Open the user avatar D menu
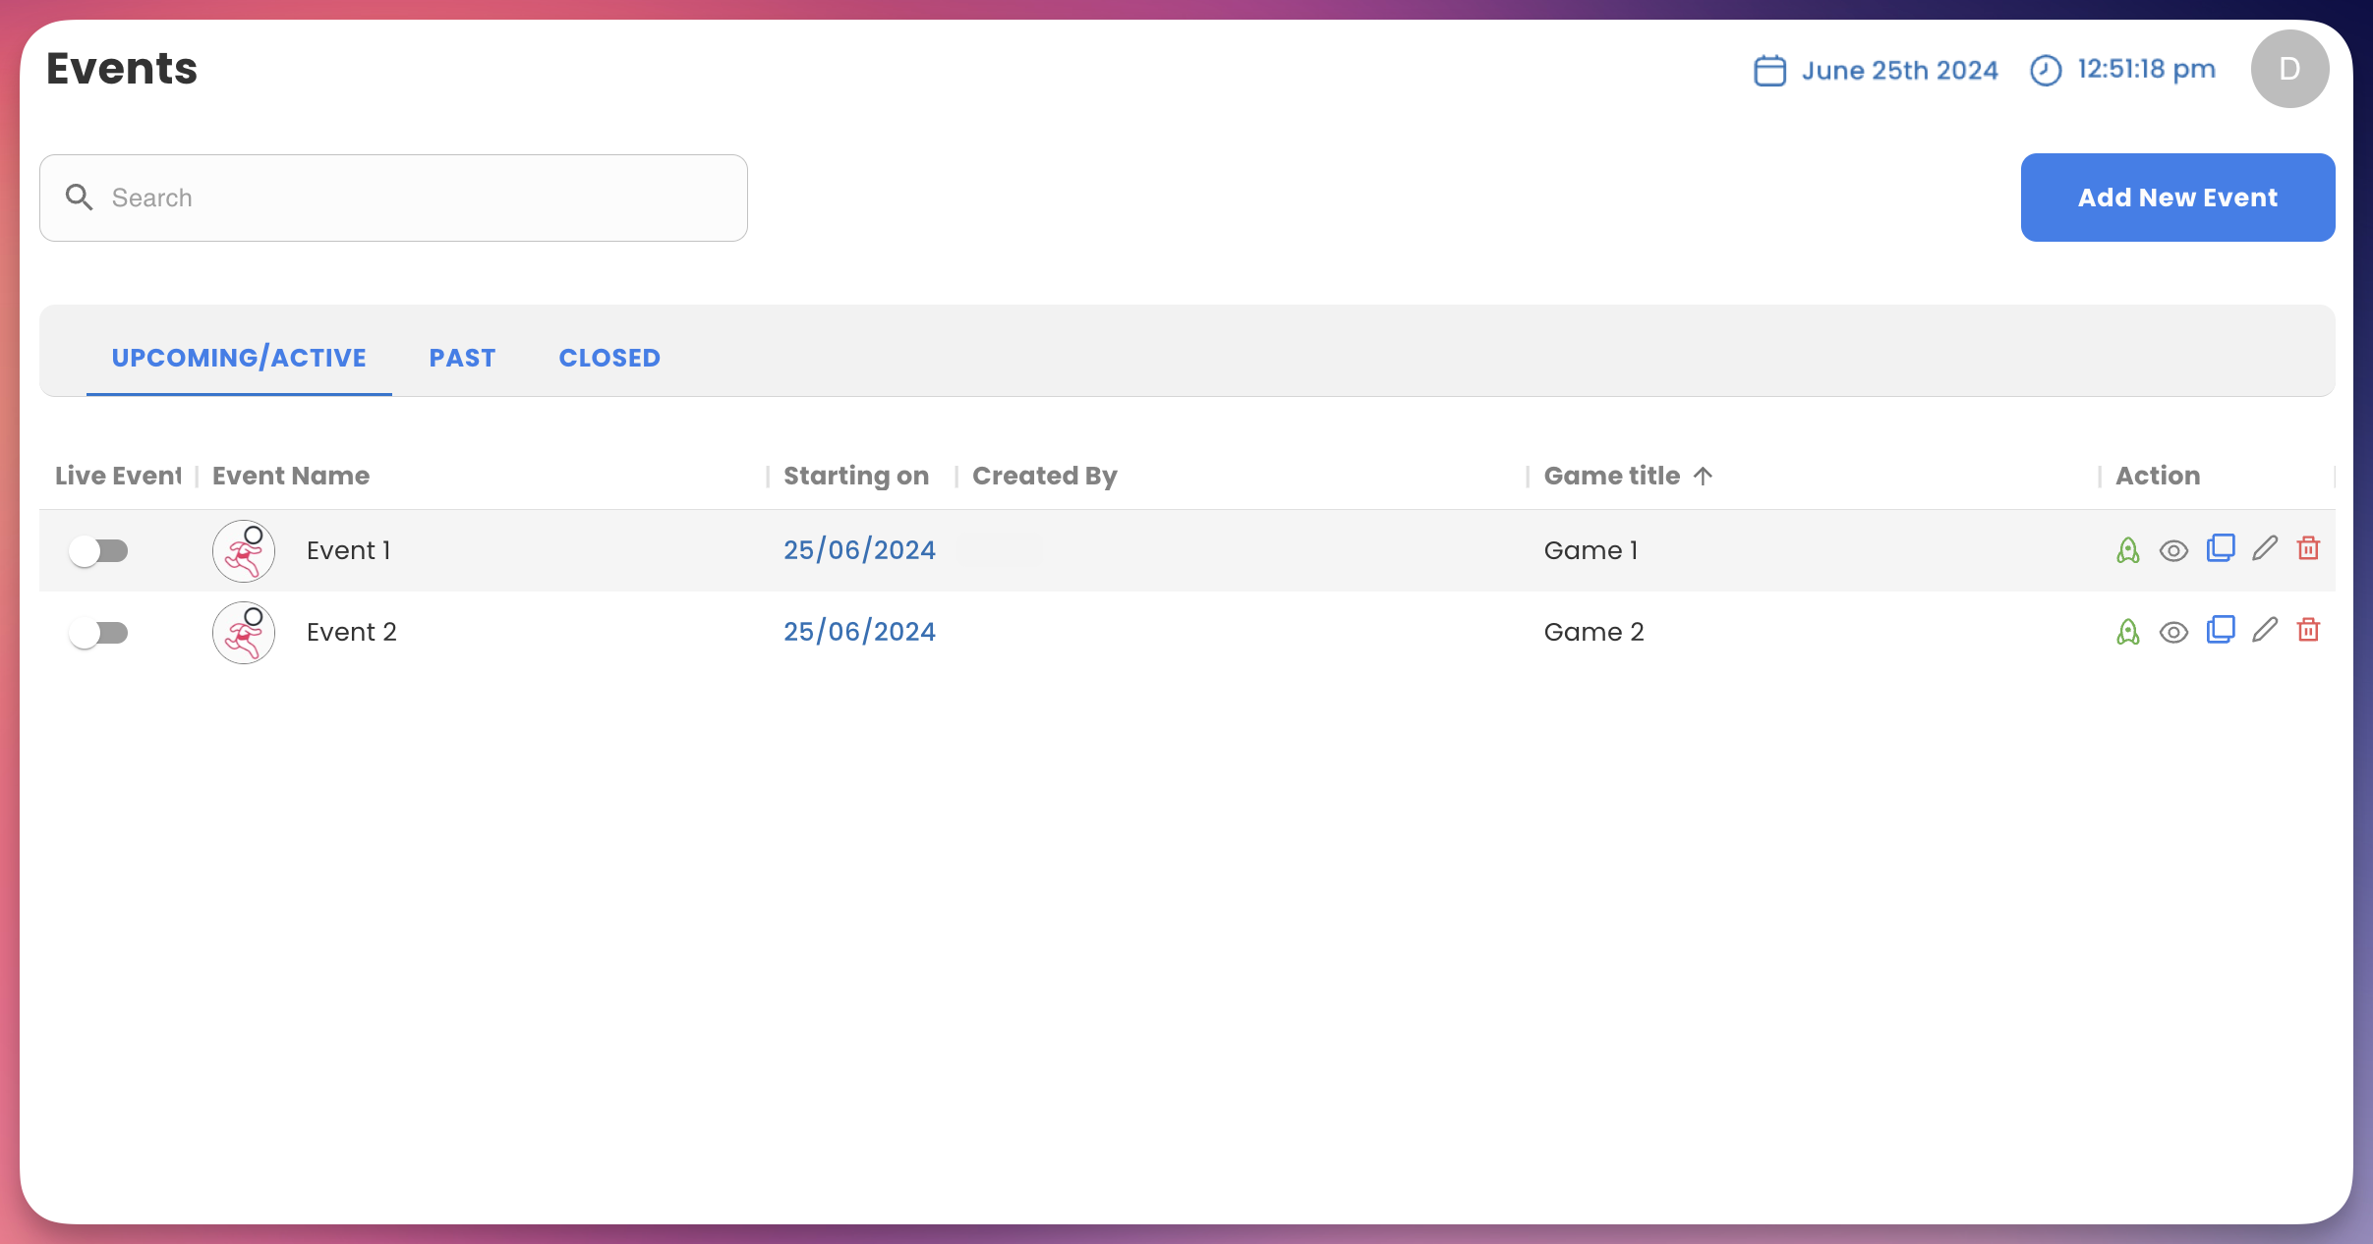Screen dimensions: 2373x1244 [x=2289, y=69]
